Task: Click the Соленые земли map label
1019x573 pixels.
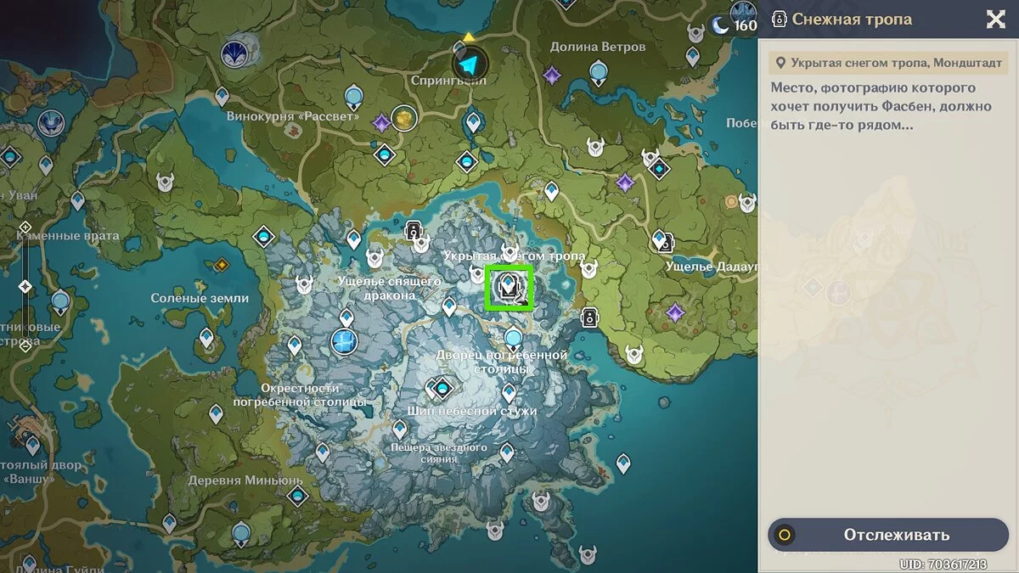Action: [x=200, y=298]
